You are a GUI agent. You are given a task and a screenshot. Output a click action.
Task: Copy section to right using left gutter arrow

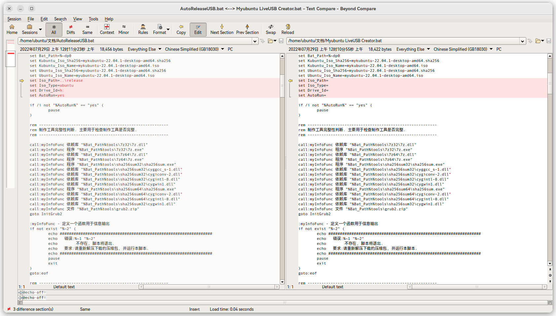point(22,81)
